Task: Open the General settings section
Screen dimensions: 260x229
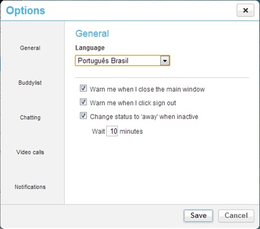Action: (30, 48)
